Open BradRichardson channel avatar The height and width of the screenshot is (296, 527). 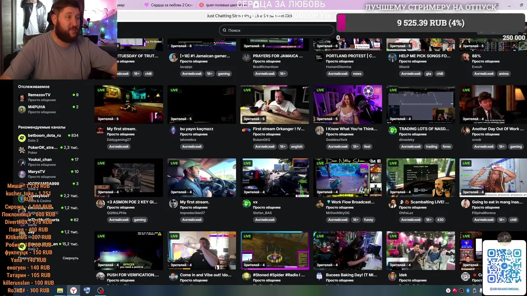pyautogui.click(x=246, y=58)
